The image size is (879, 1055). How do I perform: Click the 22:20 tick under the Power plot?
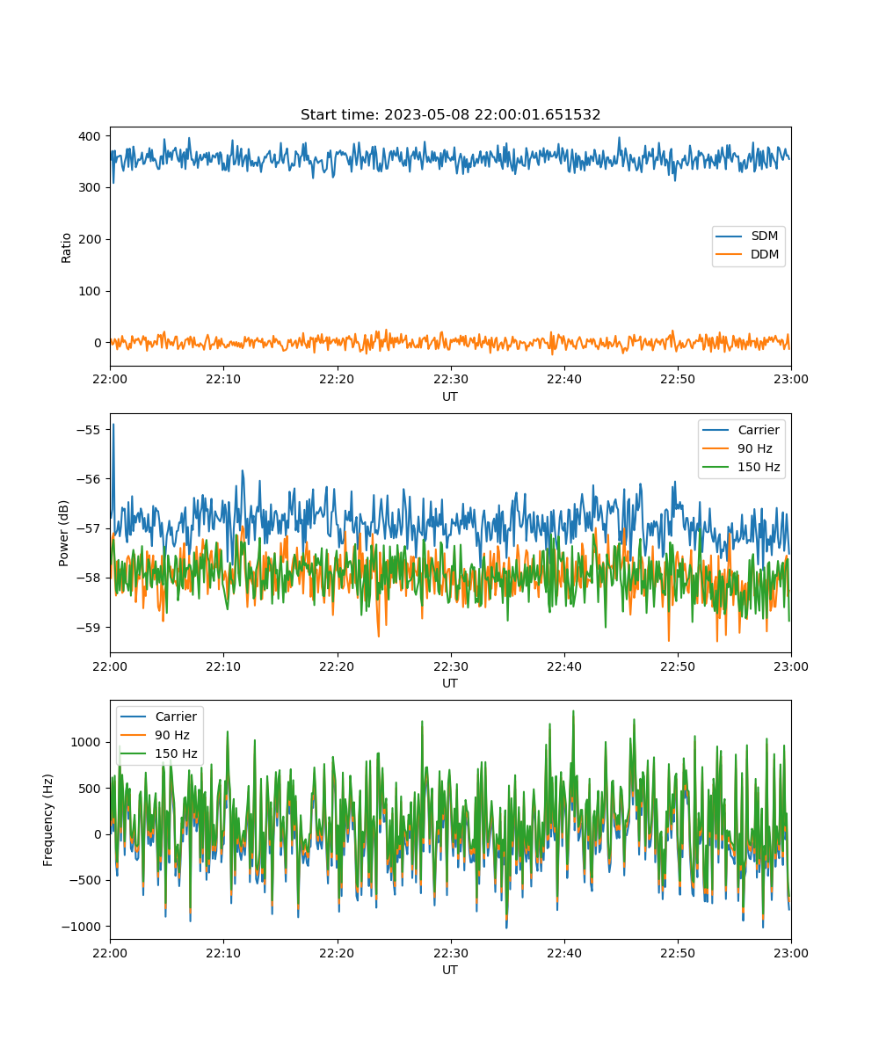338,666
